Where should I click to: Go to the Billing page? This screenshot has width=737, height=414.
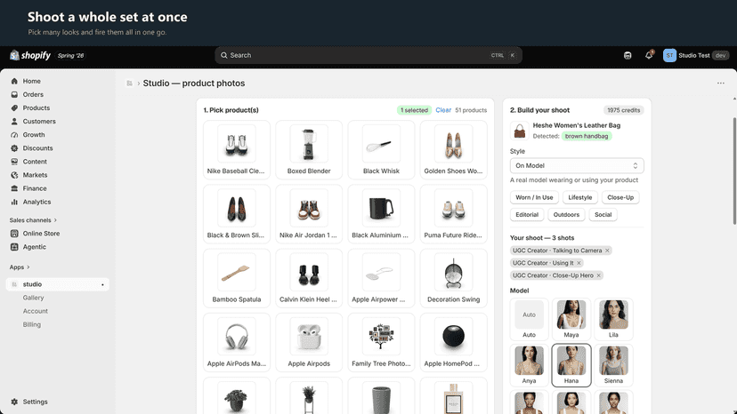(x=32, y=325)
